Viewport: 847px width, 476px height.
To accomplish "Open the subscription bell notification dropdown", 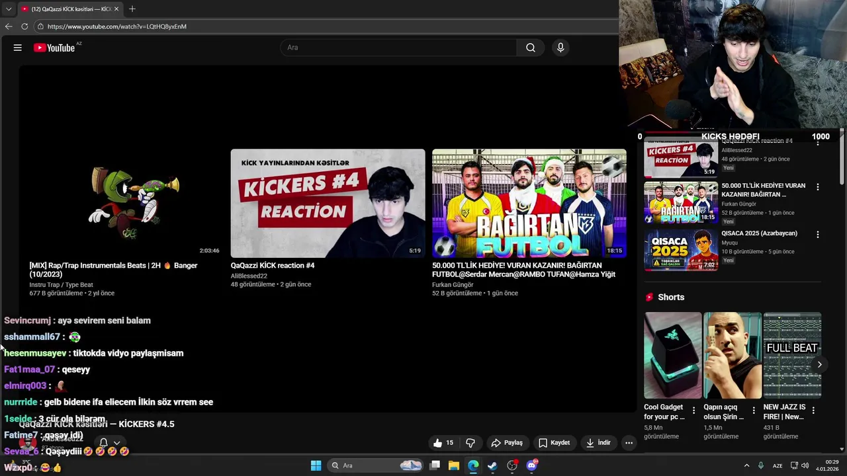I will coord(110,443).
